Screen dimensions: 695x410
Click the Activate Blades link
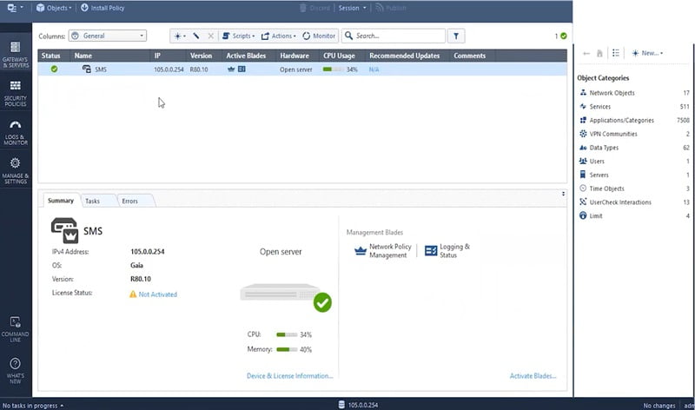[x=533, y=376]
